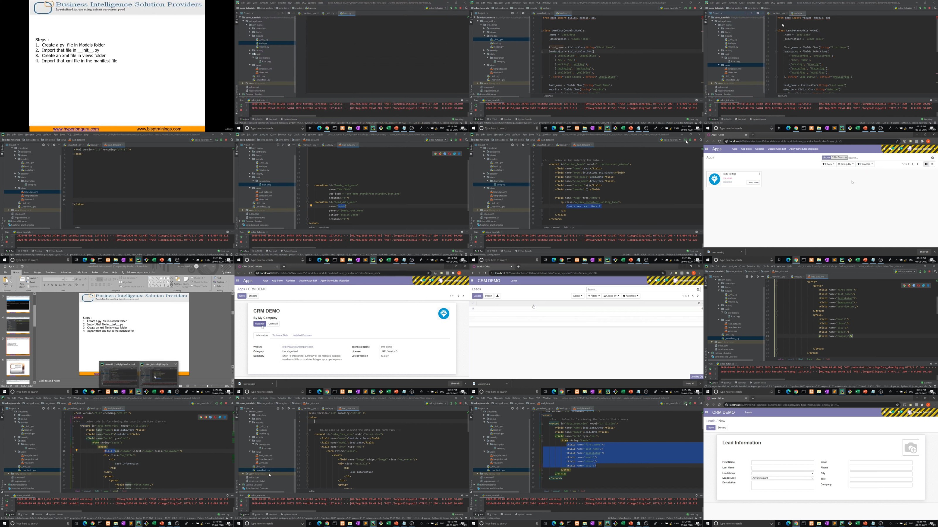The width and height of the screenshot is (938, 527).
Task: Click Learn More on CRM DEMO card
Action: click(753, 182)
